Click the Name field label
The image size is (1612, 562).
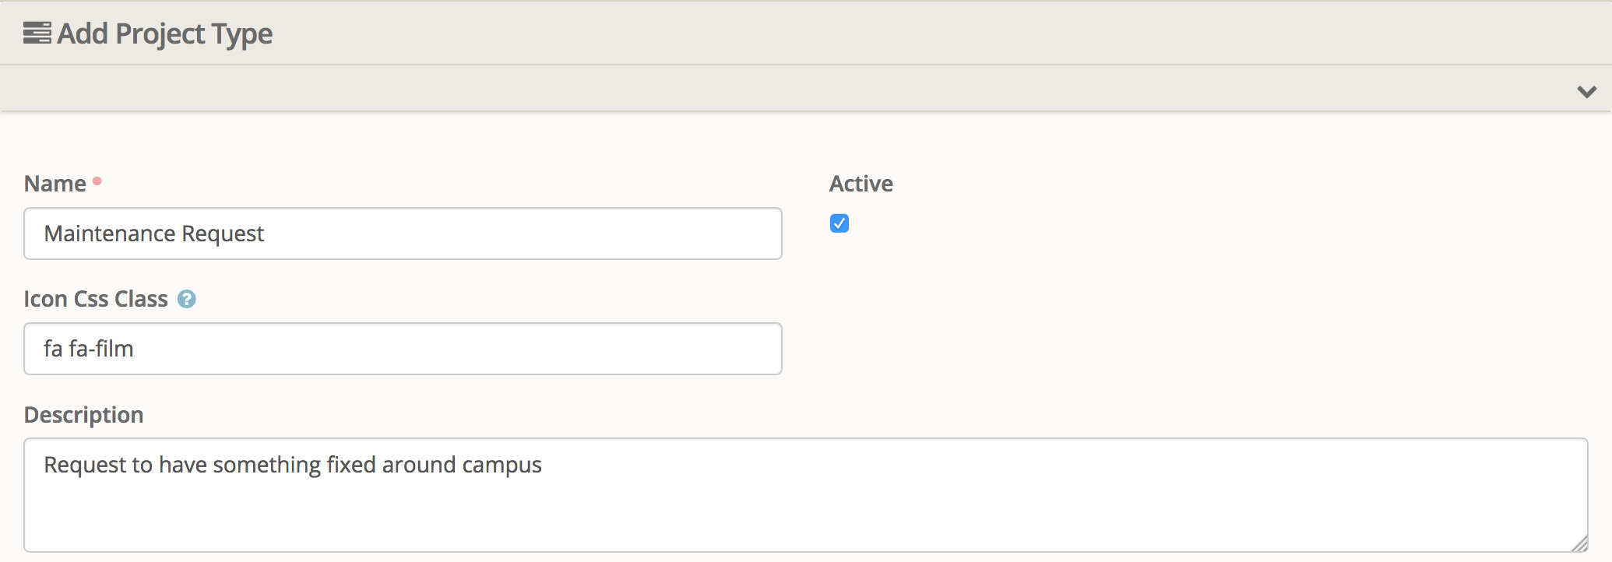(x=55, y=184)
